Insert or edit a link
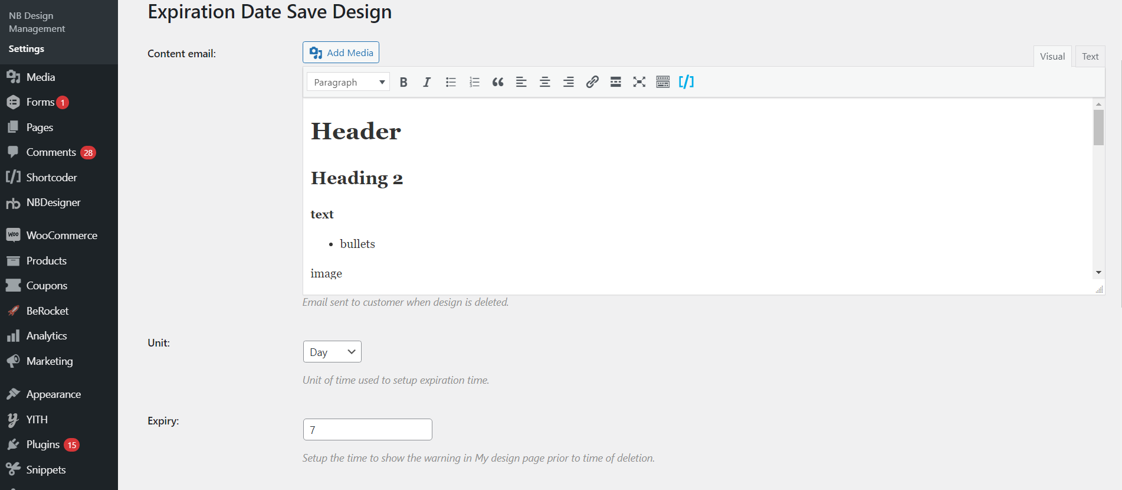 point(592,82)
